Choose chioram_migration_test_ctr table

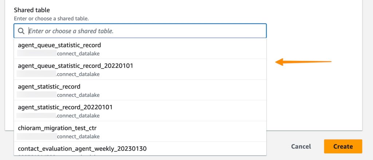click(x=57, y=128)
